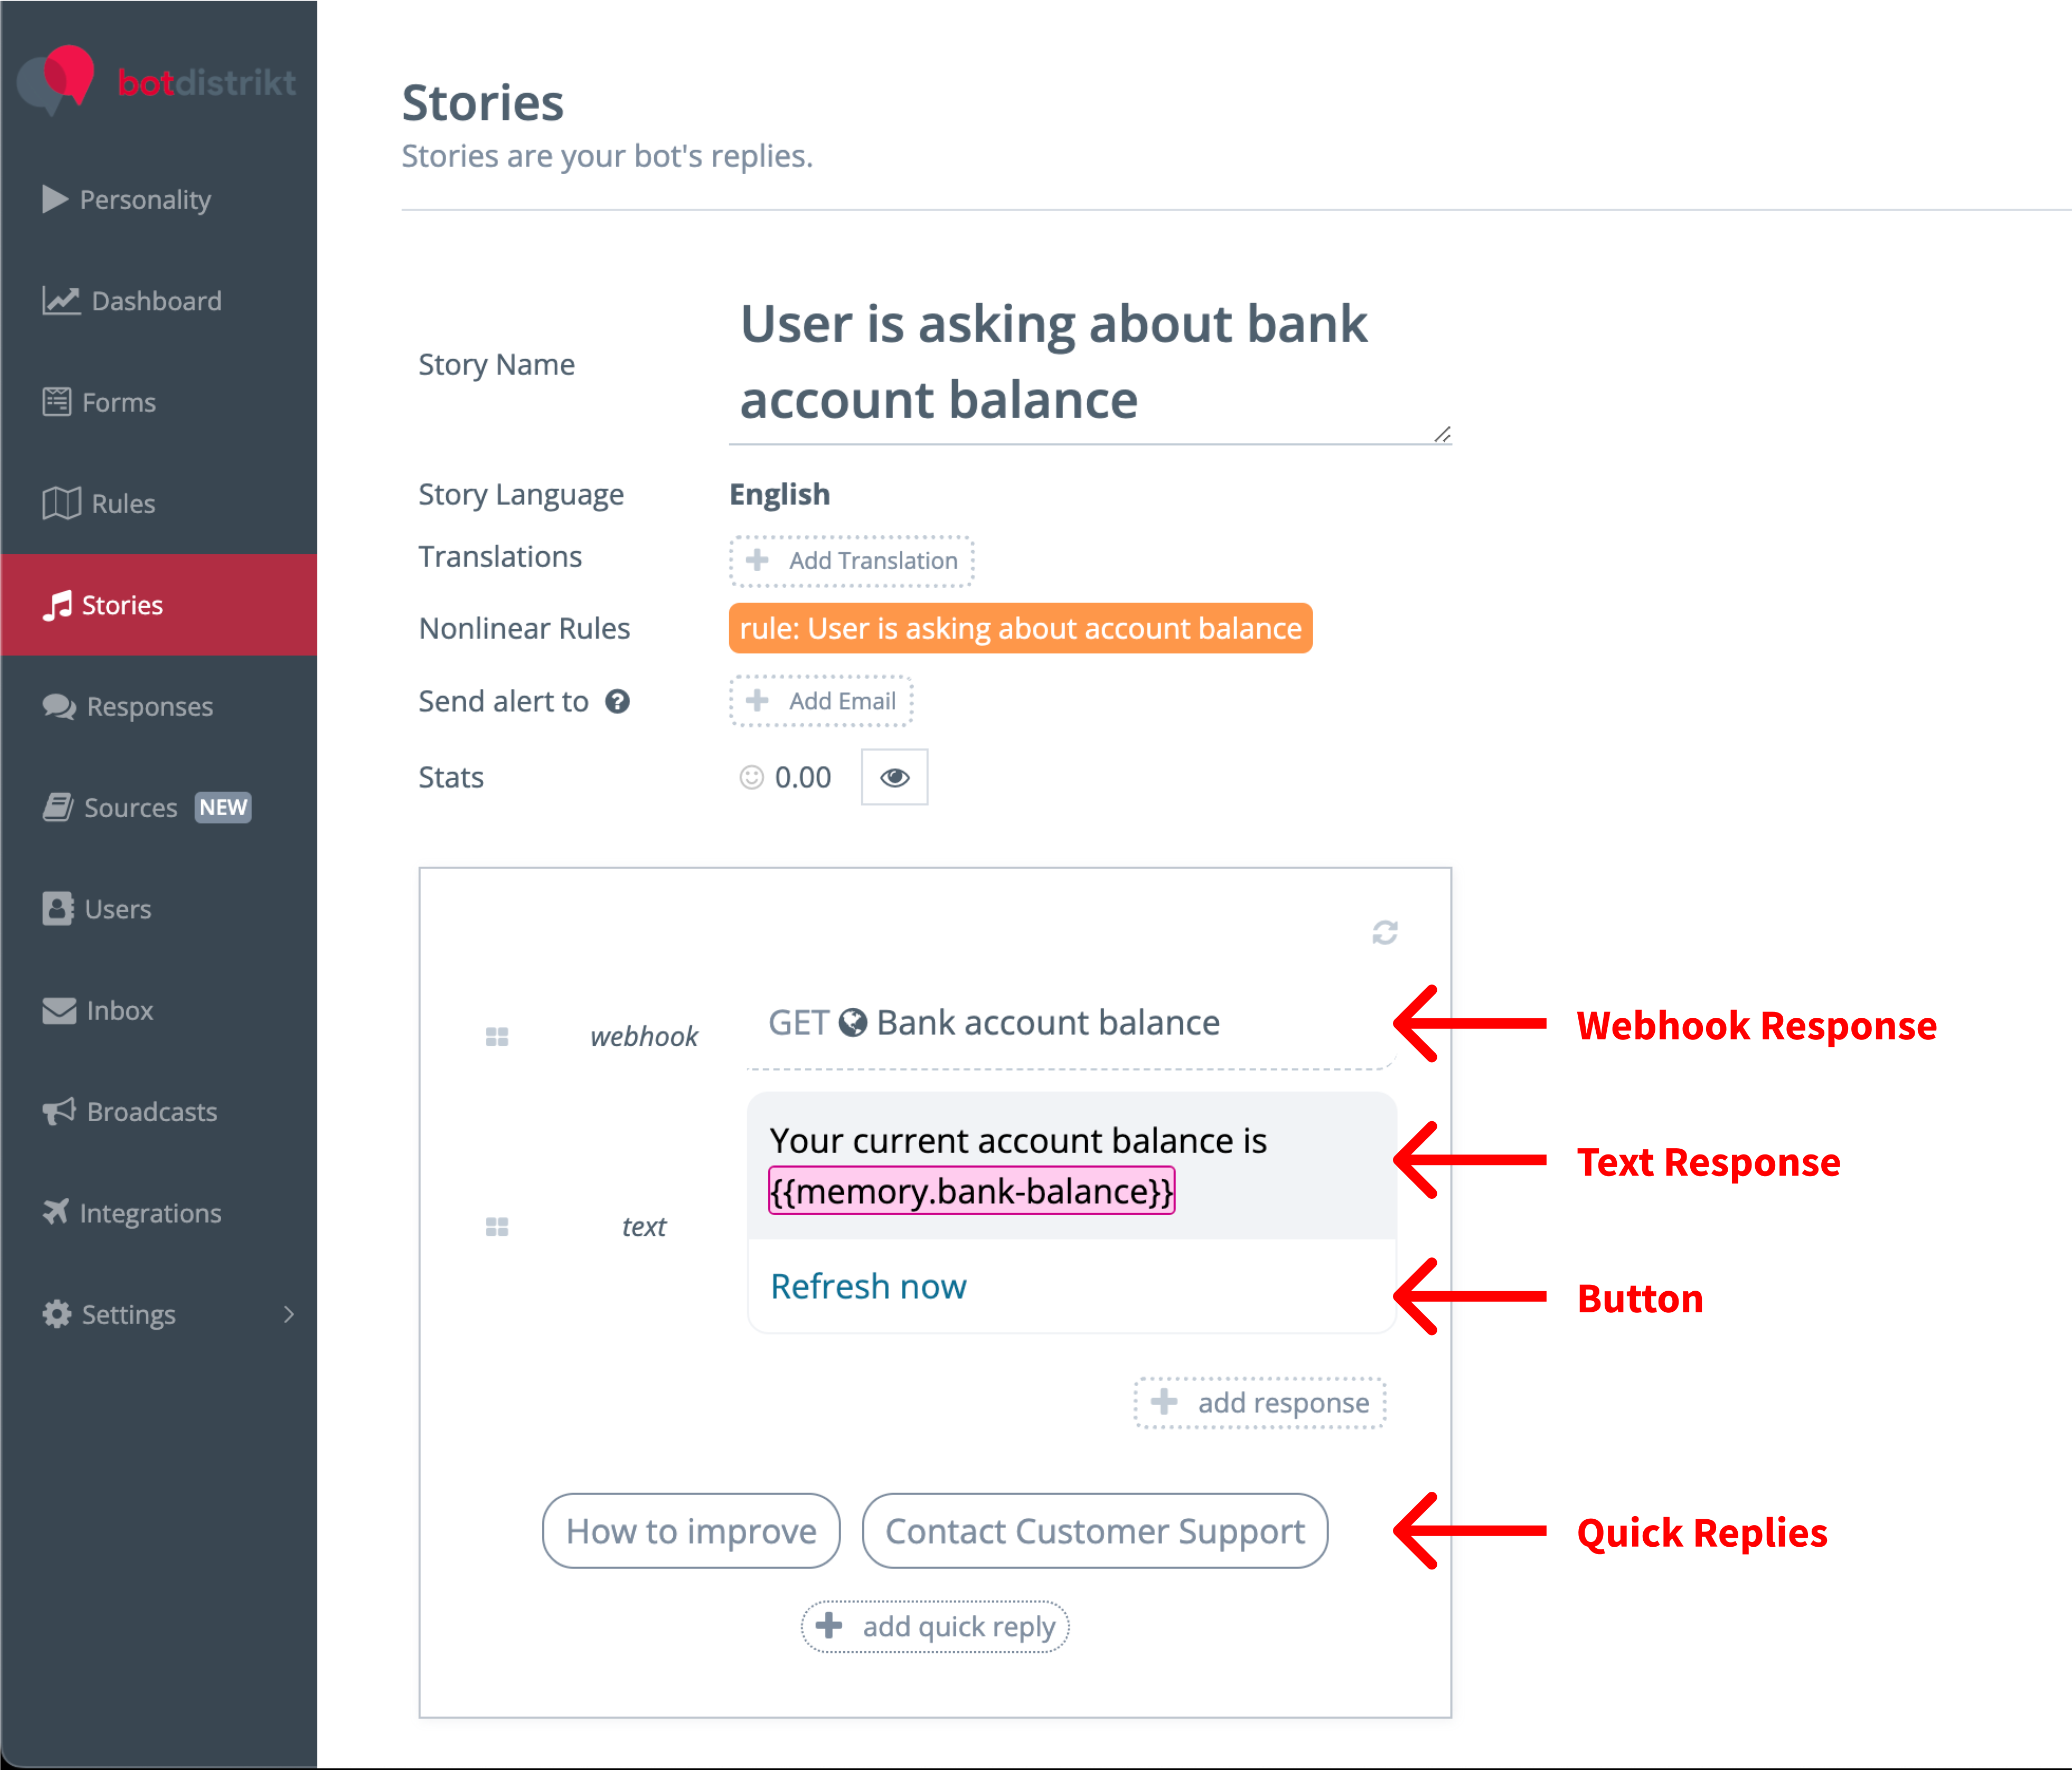The height and width of the screenshot is (1770, 2072).
Task: Select the memory.bank-balance variable tag
Action: tap(971, 1191)
